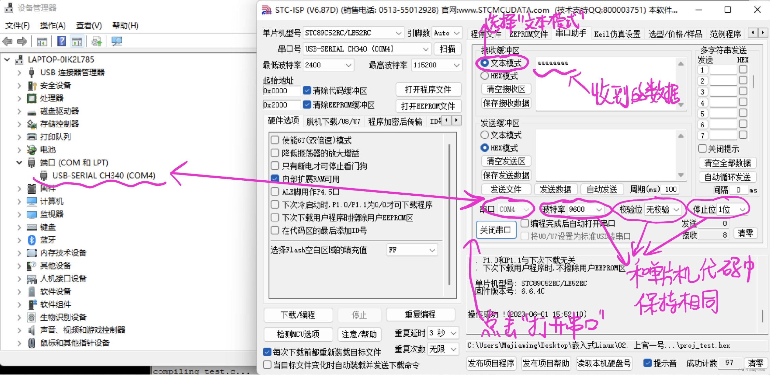Click the show/hide console tree icon
Screen dimensions: 770x375
pyautogui.click(x=42, y=42)
